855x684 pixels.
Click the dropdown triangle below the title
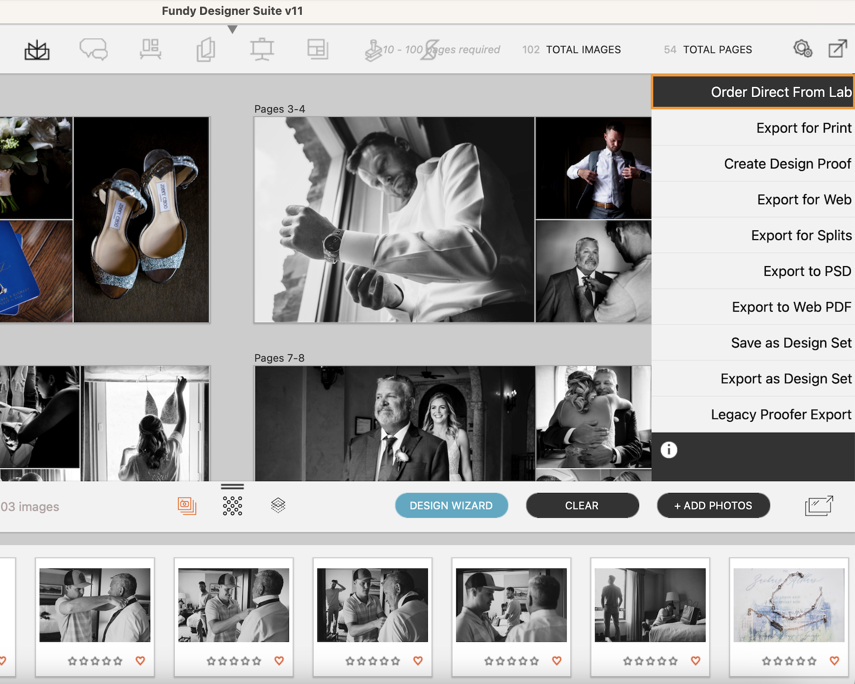tap(233, 29)
